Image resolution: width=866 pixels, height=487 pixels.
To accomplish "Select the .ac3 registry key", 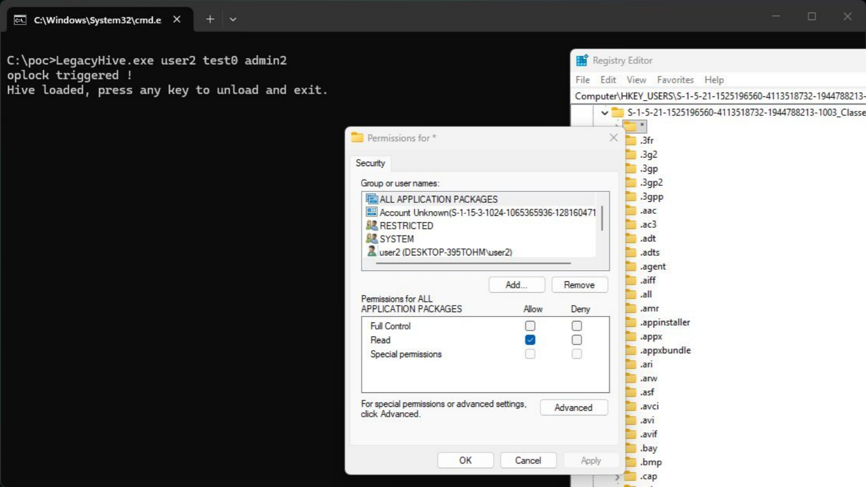I will point(648,224).
